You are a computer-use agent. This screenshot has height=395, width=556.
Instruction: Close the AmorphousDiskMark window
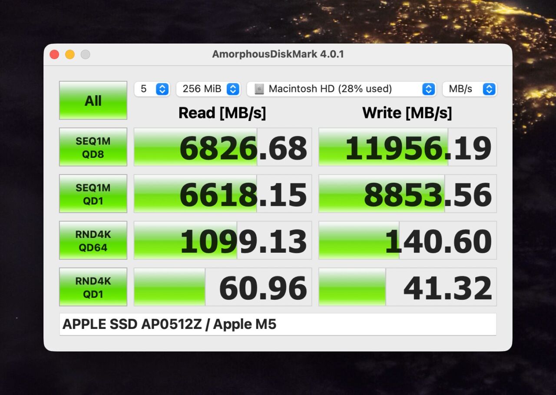54,54
